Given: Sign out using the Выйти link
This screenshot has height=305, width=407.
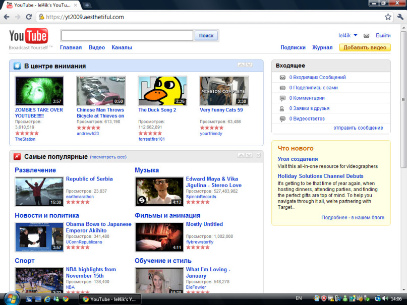Looking at the screenshot, I should [x=383, y=35].
